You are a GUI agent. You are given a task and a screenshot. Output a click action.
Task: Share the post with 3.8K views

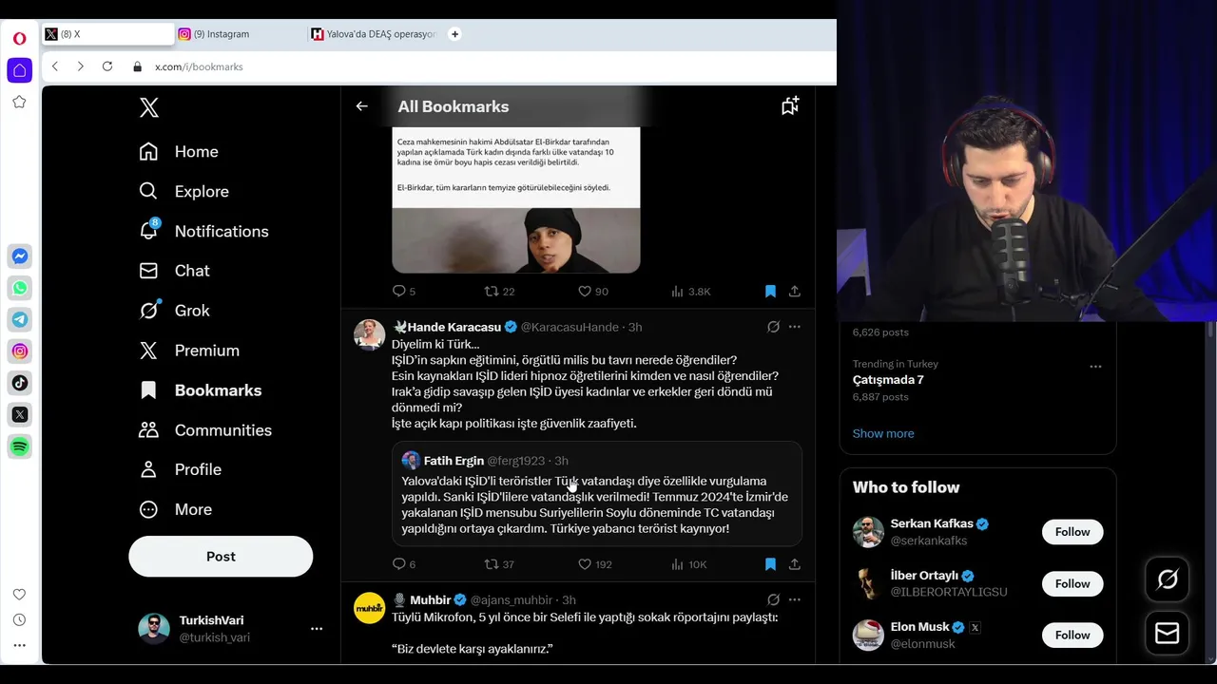click(x=795, y=292)
